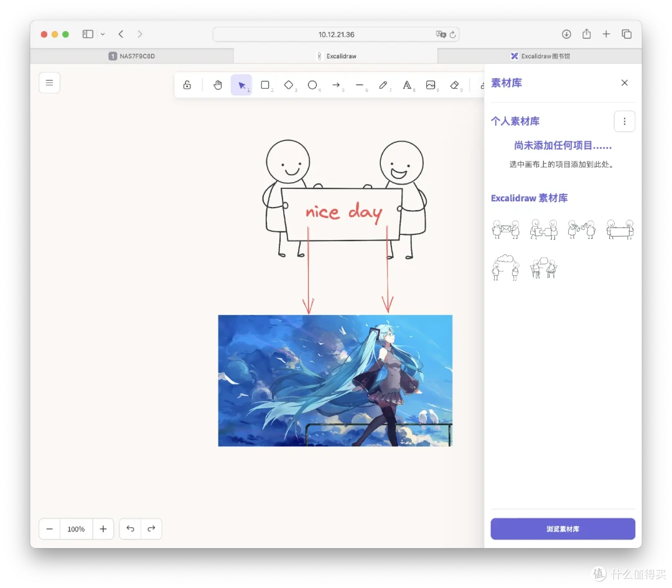Click the "Excalidraw 素材库" heading
The height and width of the screenshot is (588, 672).
[x=530, y=198]
